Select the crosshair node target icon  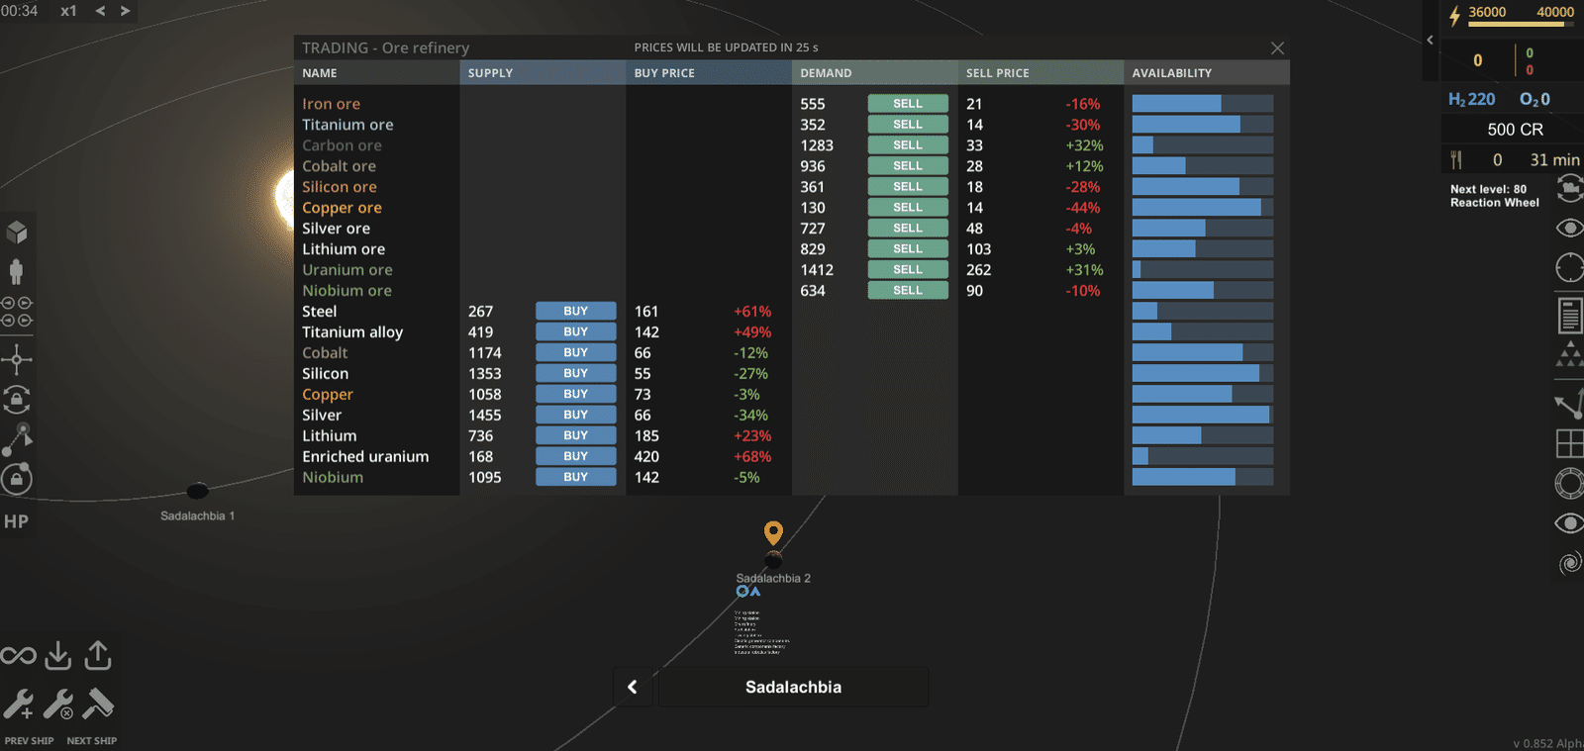pyautogui.click(x=17, y=359)
